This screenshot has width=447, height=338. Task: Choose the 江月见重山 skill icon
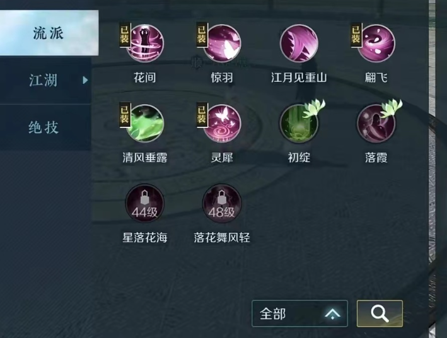point(299,44)
